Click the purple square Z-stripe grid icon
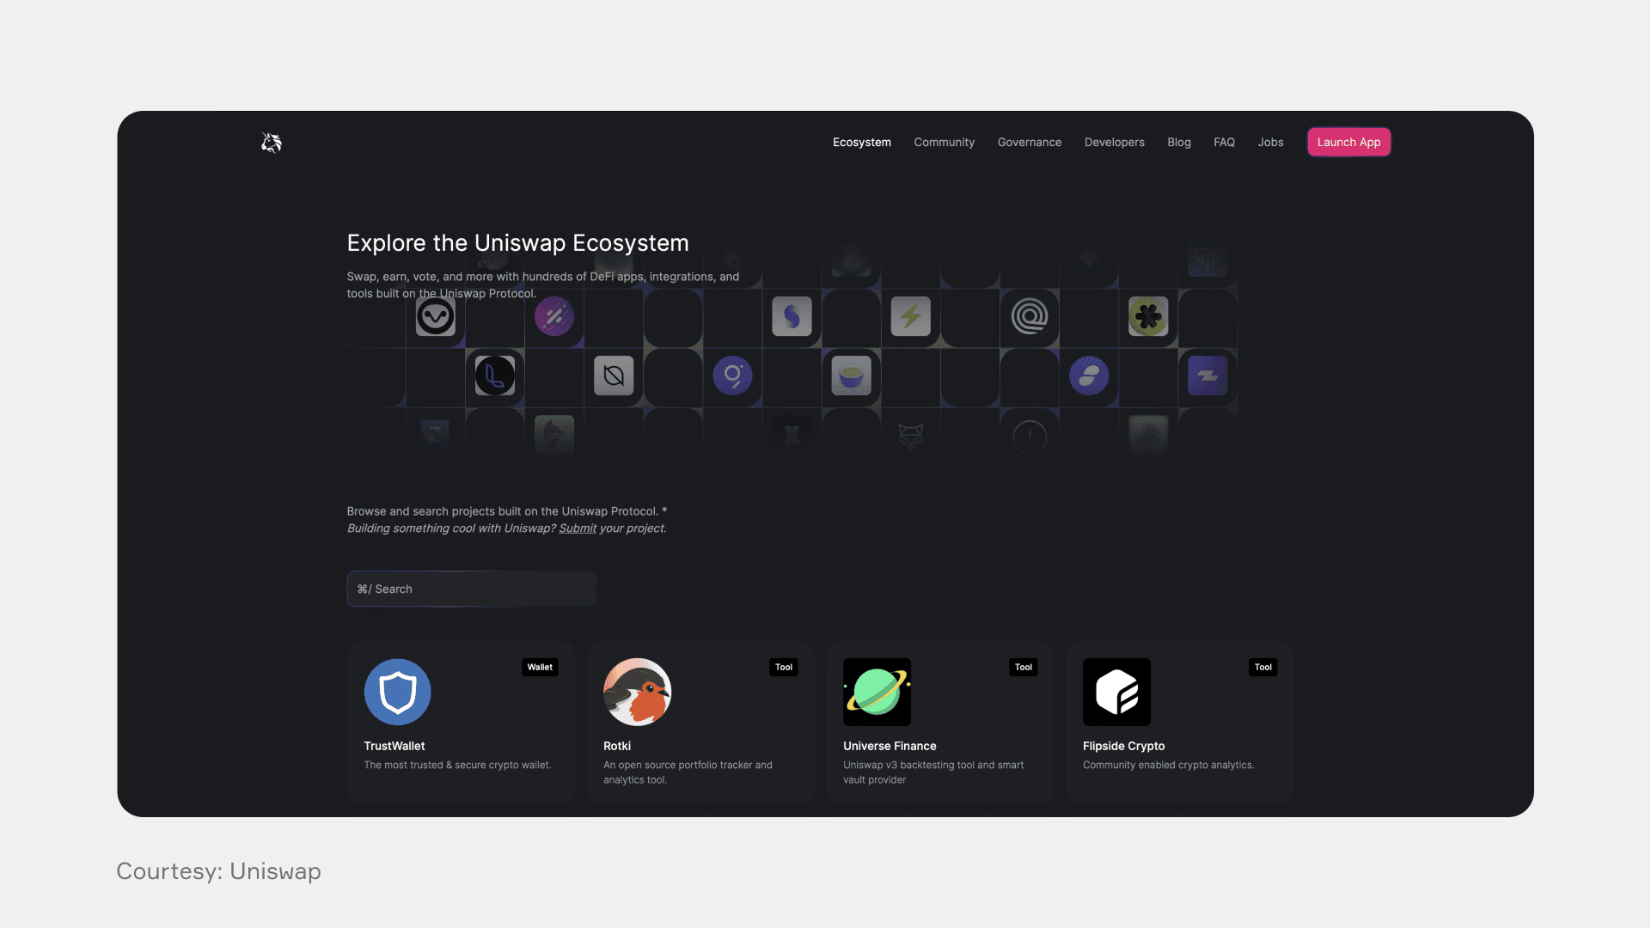Screen dimensions: 1651x928 click(x=1207, y=376)
